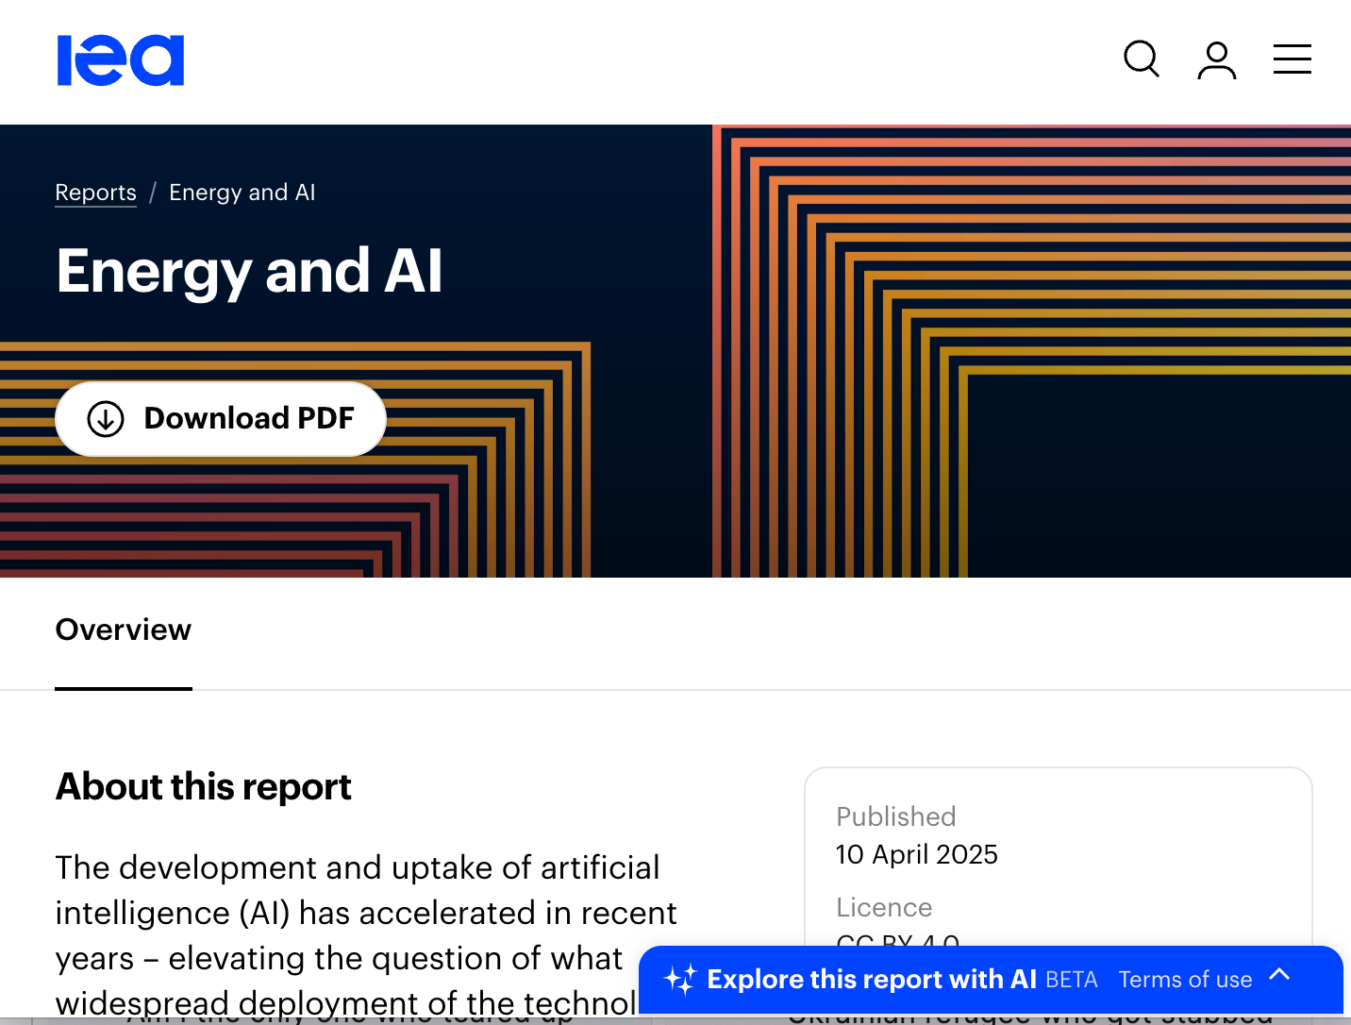
Task: Click the IEA logo to go home
Action: point(121,61)
